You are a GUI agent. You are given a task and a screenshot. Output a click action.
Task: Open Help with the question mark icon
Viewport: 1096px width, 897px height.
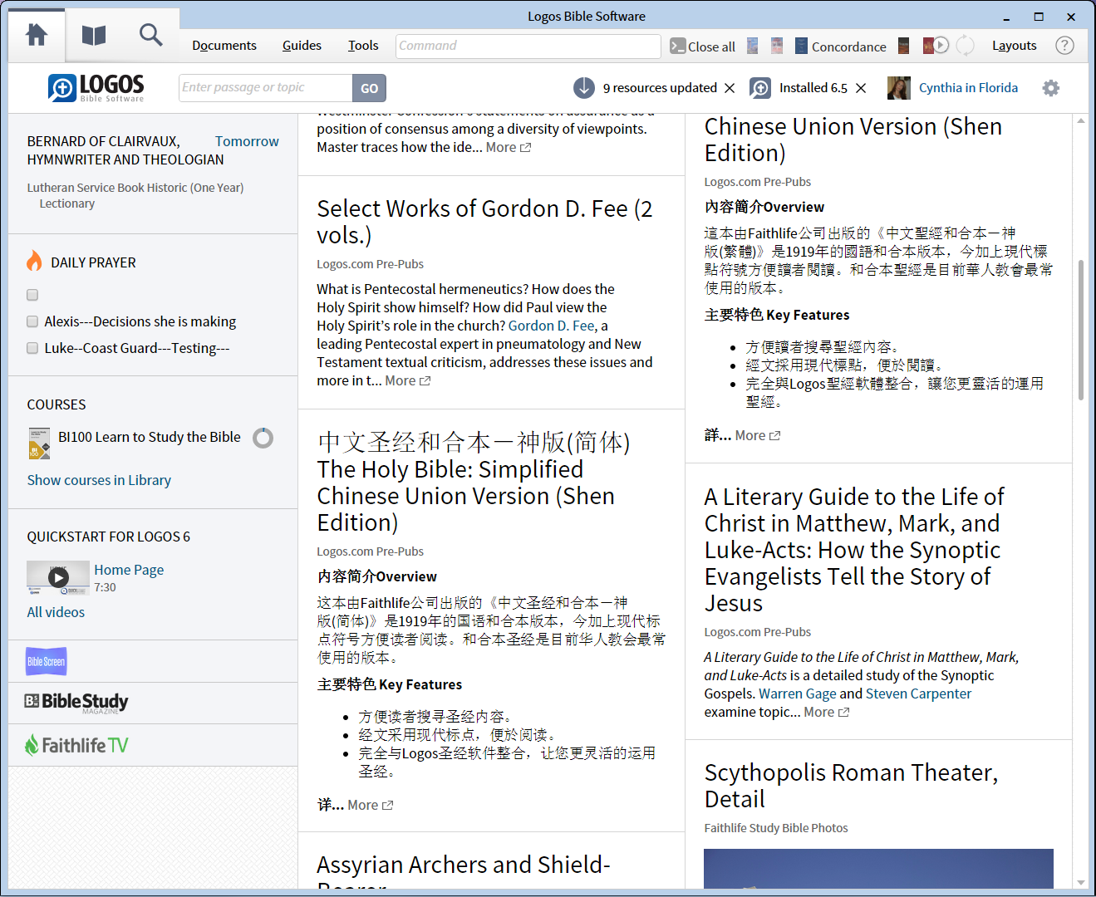click(x=1064, y=46)
